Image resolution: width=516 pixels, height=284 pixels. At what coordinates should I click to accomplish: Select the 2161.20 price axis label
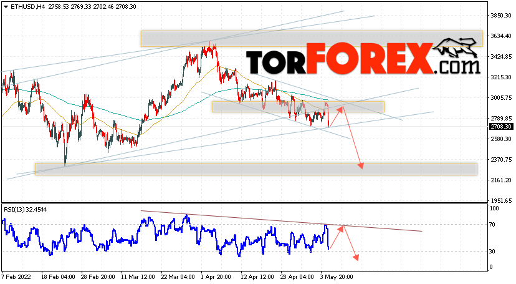(x=501, y=180)
